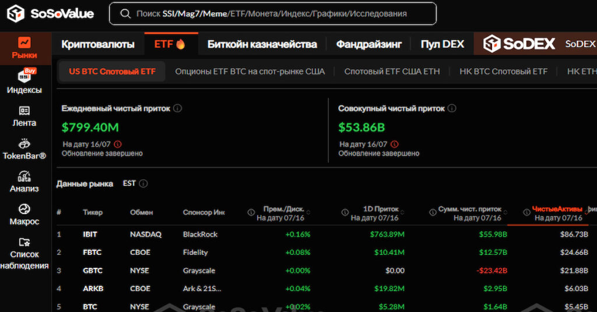Open the FBTC ticker row
Viewport: 597px width, 312px height.
[92, 253]
